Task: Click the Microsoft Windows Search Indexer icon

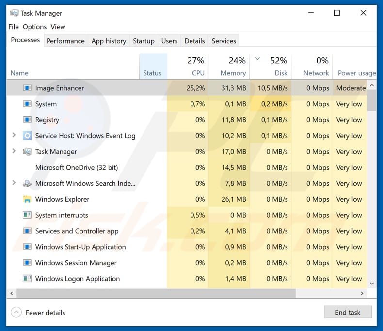Action: tap(27, 183)
